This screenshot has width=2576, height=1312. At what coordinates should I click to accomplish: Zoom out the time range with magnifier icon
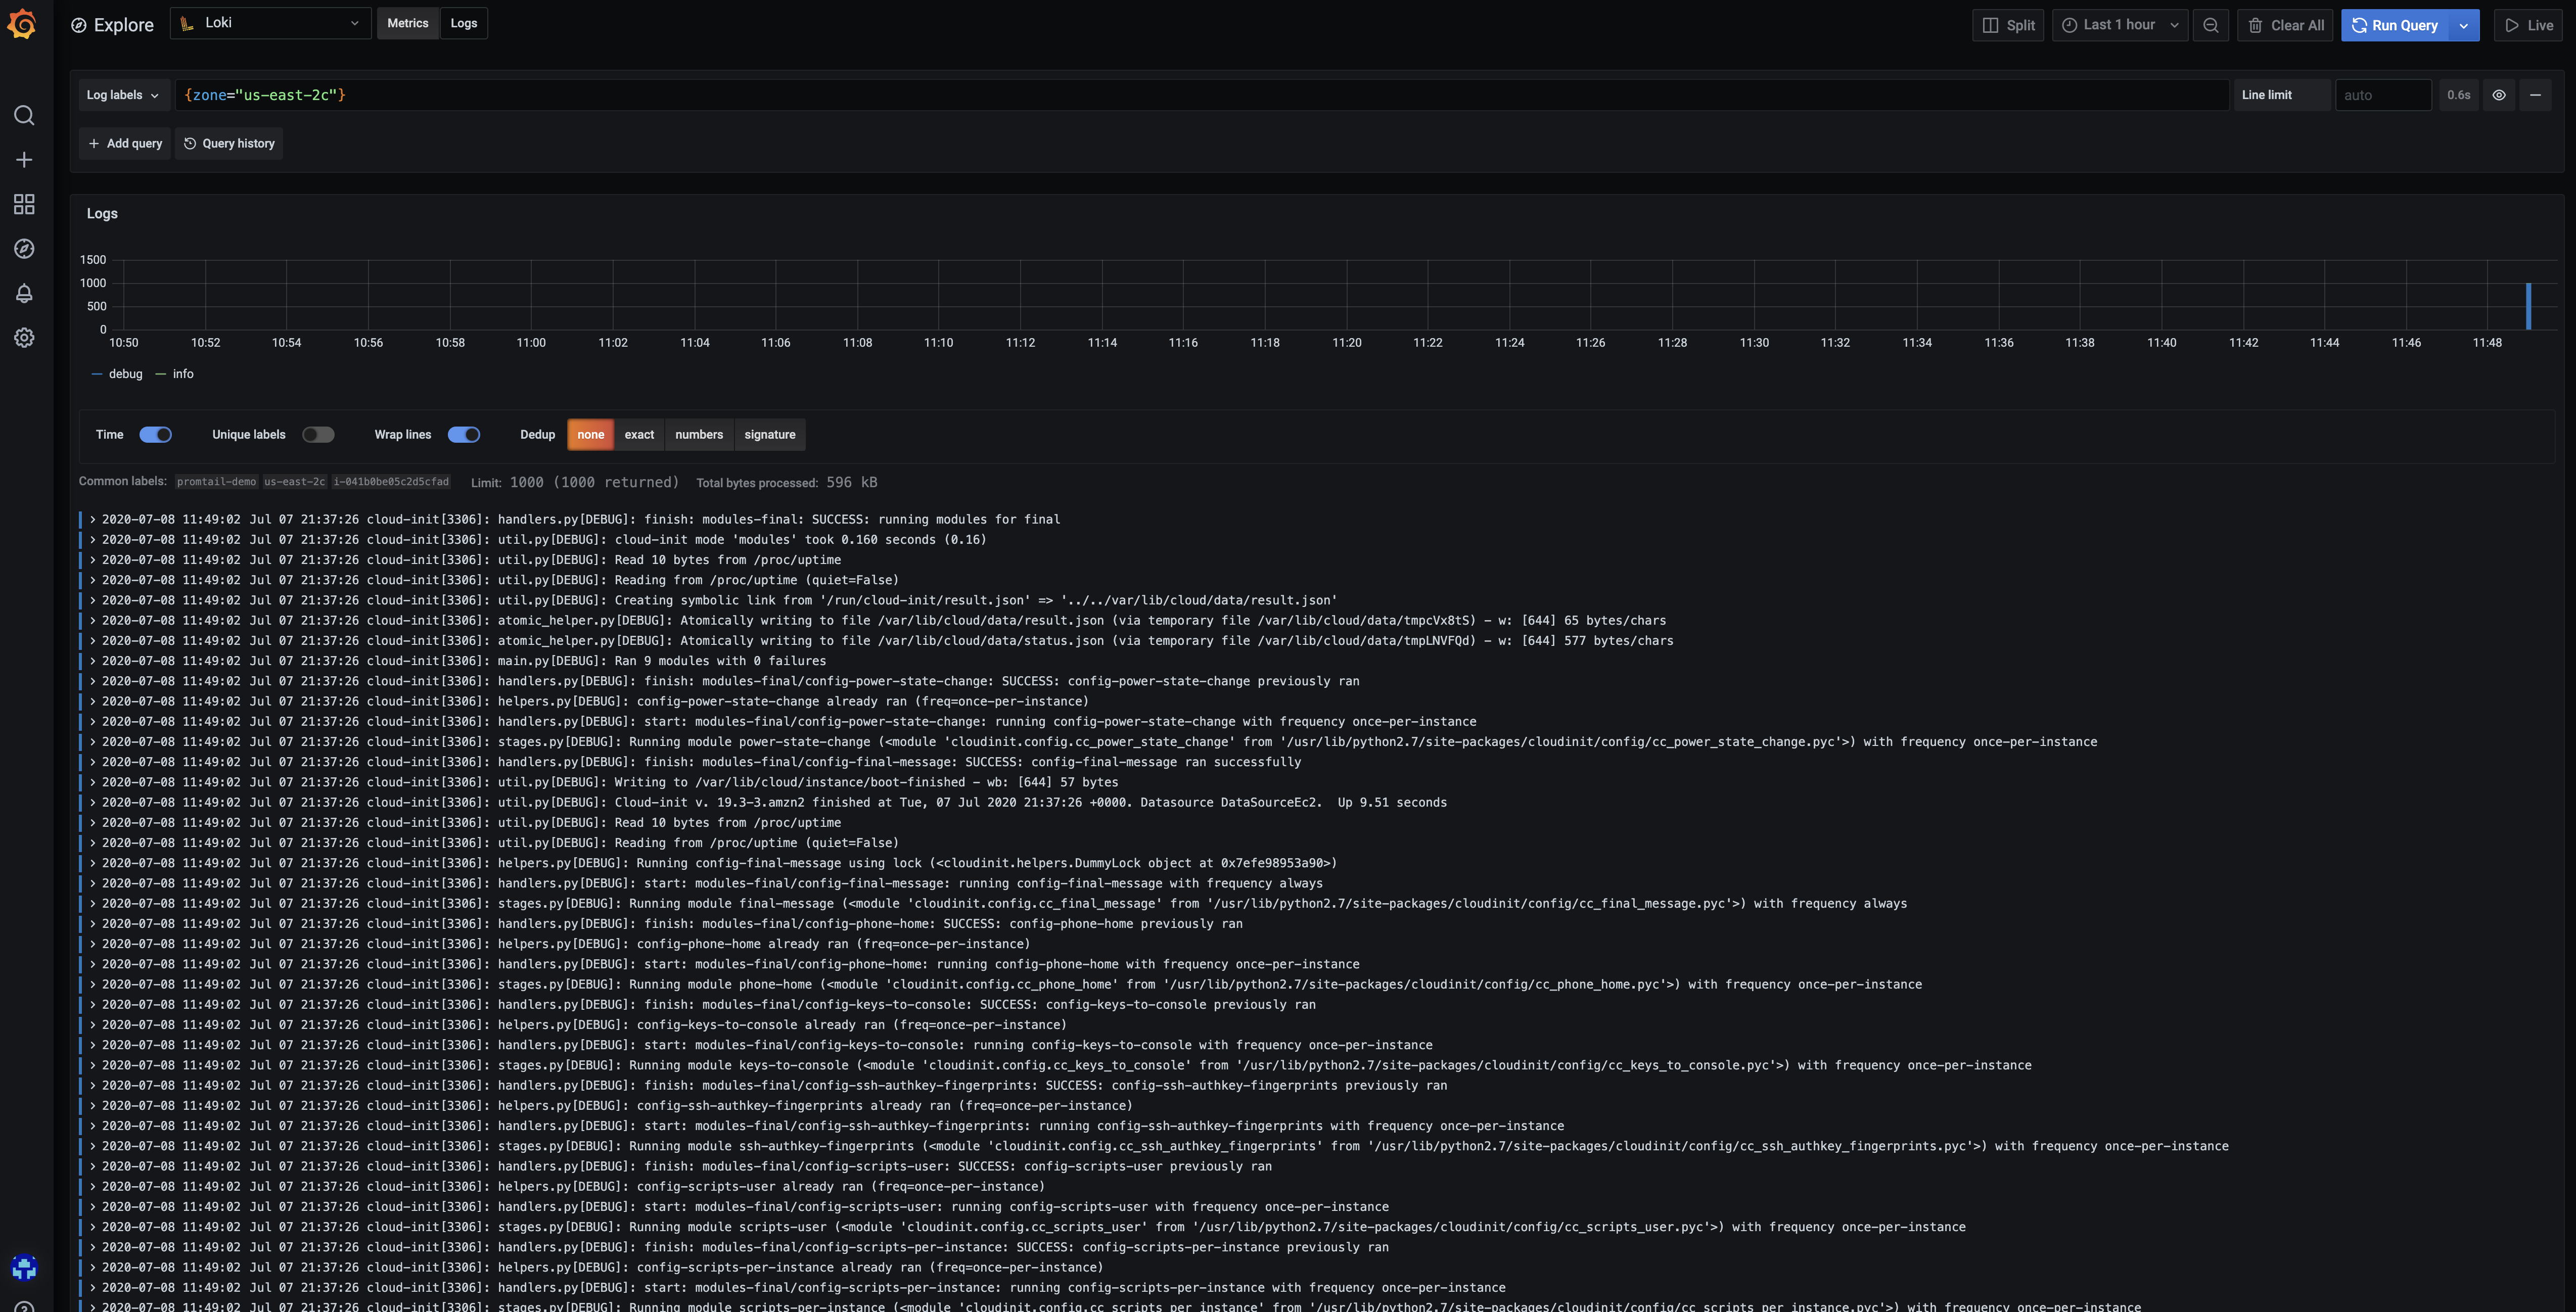pyautogui.click(x=2211, y=25)
